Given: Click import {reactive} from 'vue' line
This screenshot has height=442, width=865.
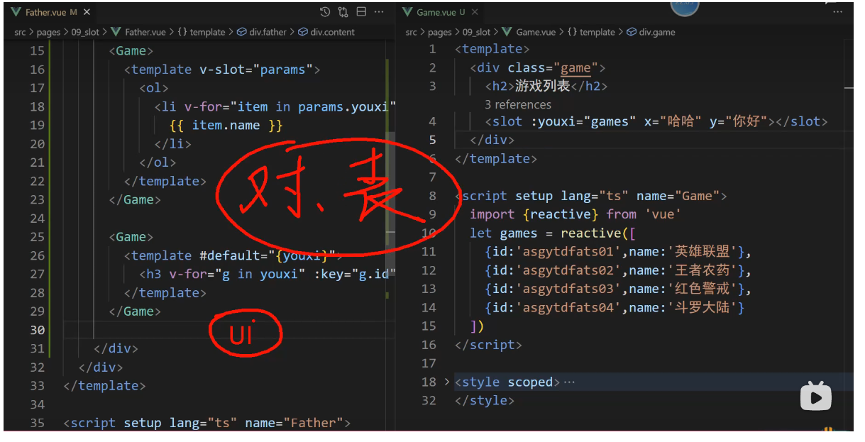Looking at the screenshot, I should click(x=576, y=214).
